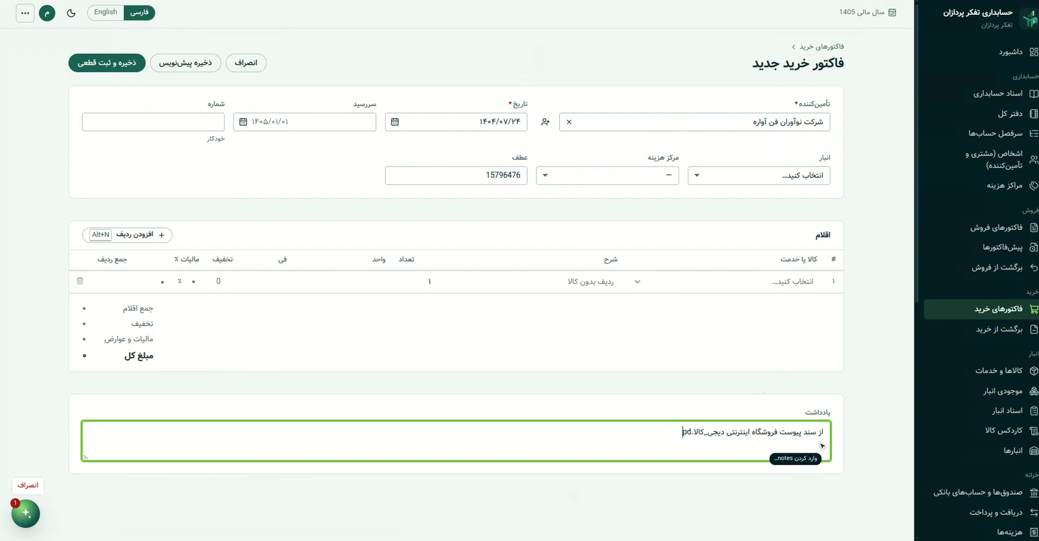Open داشبورد in the sidebar
Viewport: 1039px width, 541px height.
click(x=981, y=52)
